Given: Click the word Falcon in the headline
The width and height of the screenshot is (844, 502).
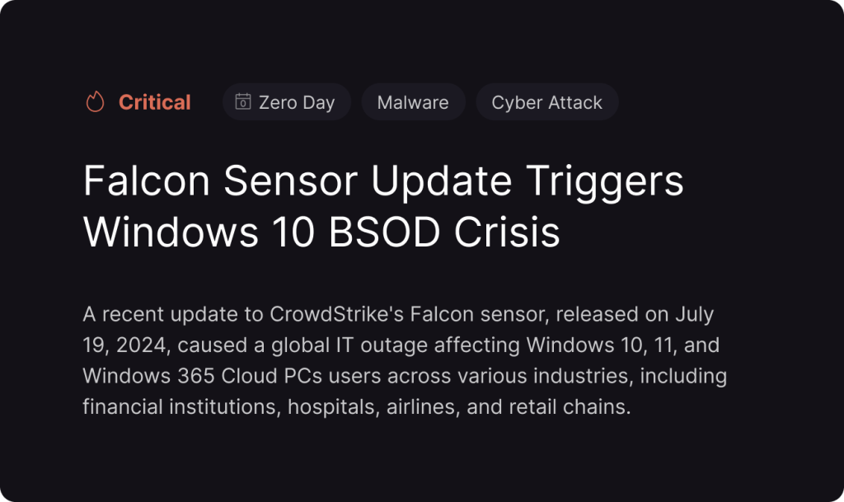Looking at the screenshot, I should click(147, 181).
